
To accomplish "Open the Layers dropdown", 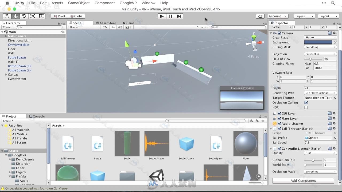I will point(304,16).
